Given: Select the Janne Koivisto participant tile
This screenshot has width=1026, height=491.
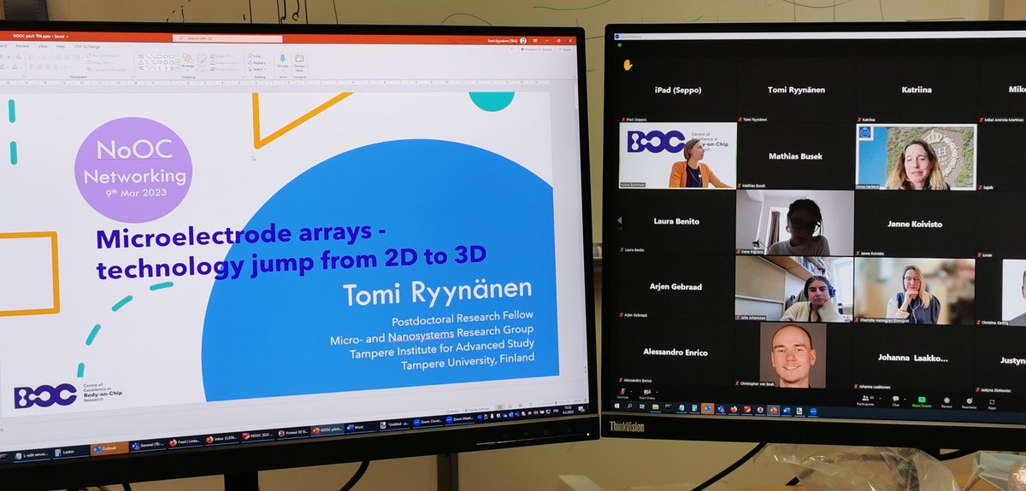Looking at the screenshot, I should [914, 224].
